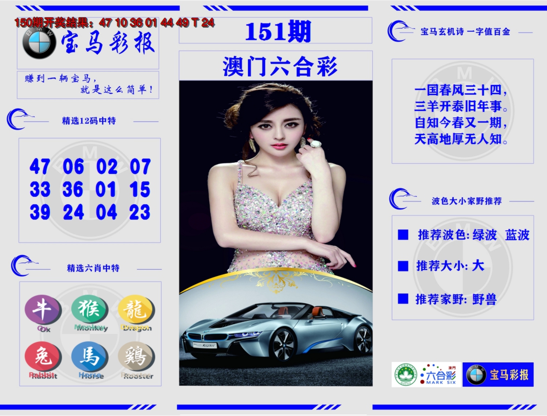Click the green Monkey 猴 zodiac icon

(x=89, y=310)
